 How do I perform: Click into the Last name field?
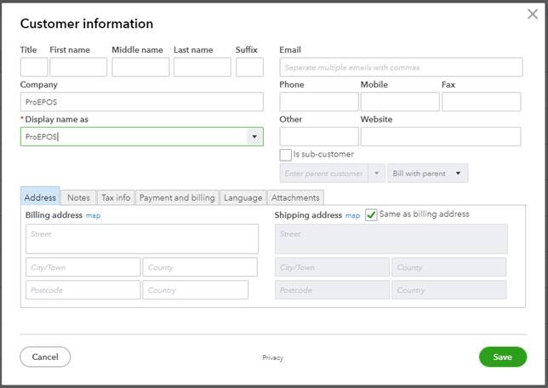pos(203,67)
